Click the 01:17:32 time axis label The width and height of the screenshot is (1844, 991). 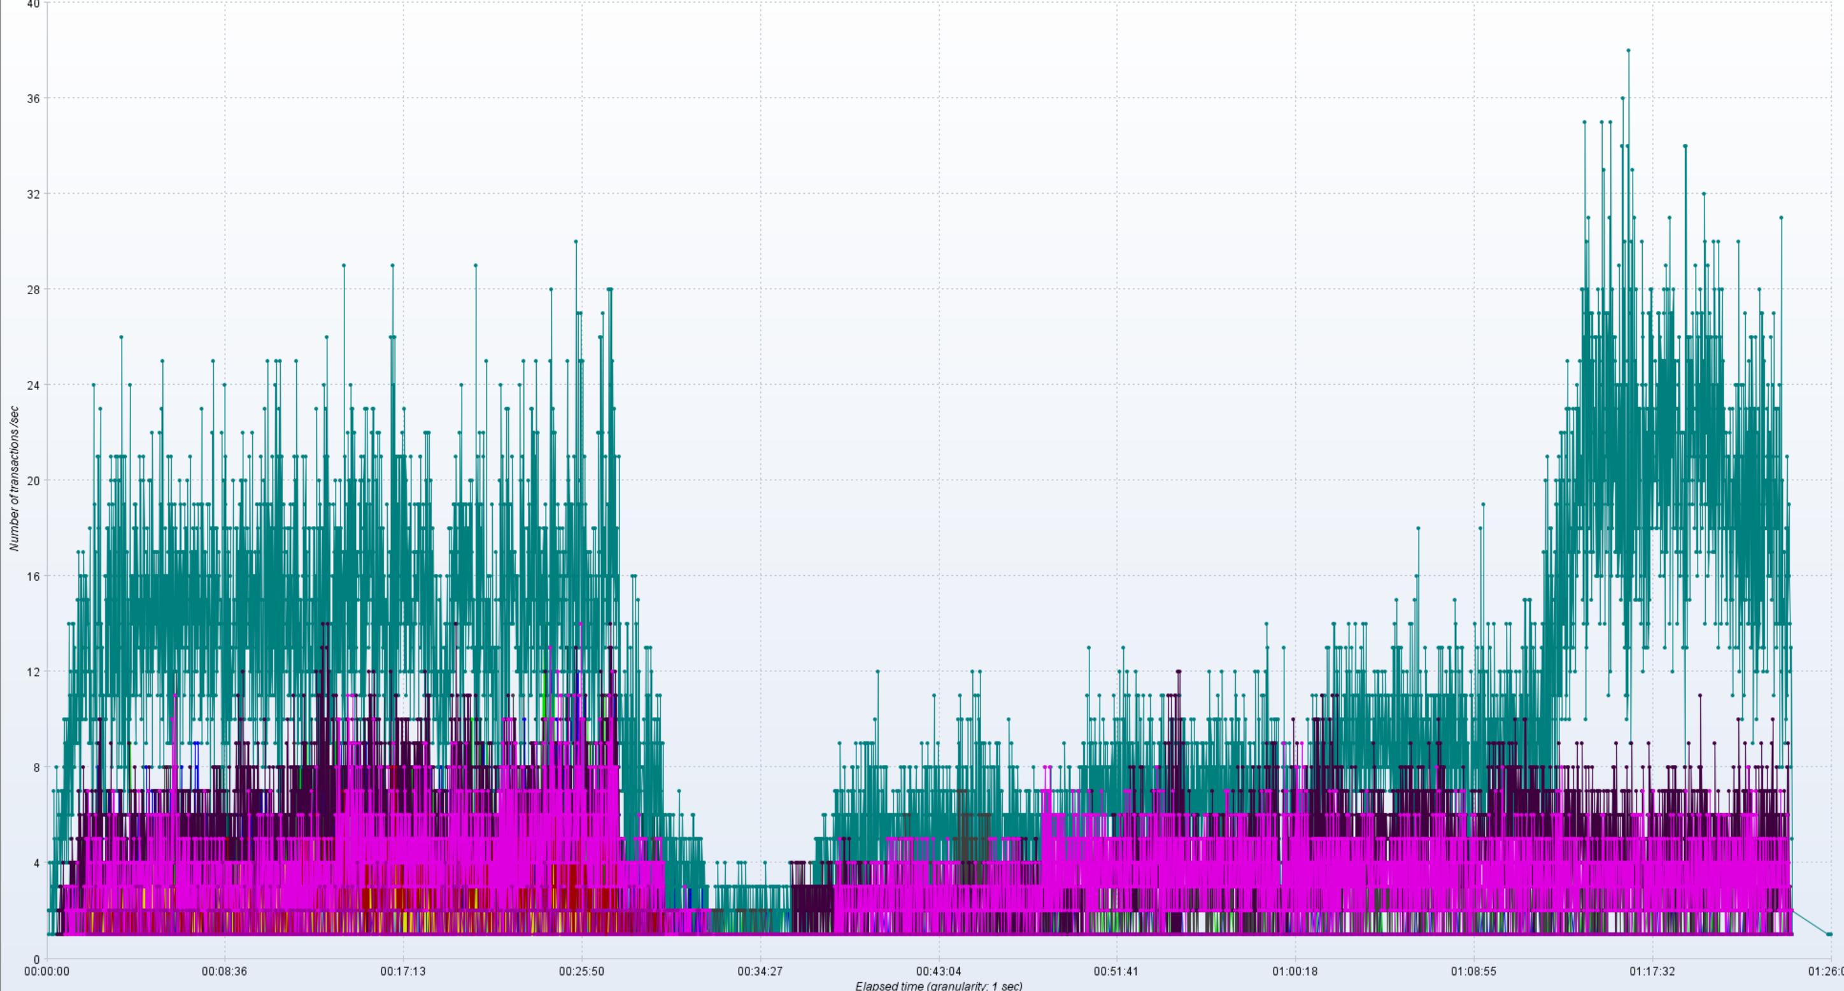coord(1652,972)
